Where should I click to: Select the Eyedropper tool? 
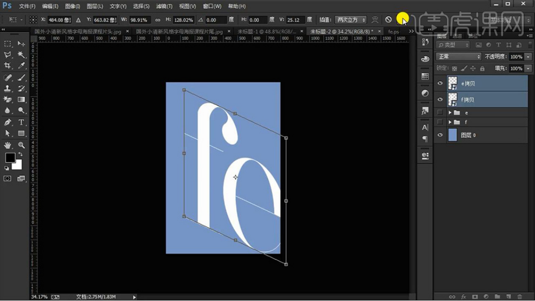pos(22,66)
